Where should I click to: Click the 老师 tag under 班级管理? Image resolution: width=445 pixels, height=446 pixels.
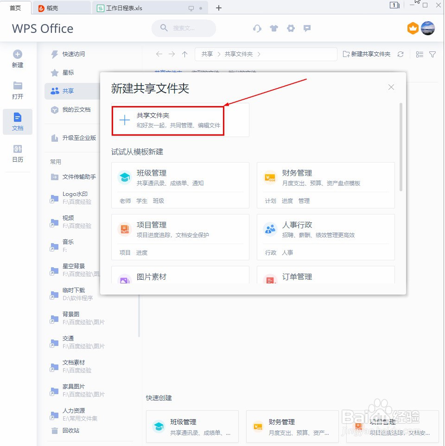(x=125, y=201)
